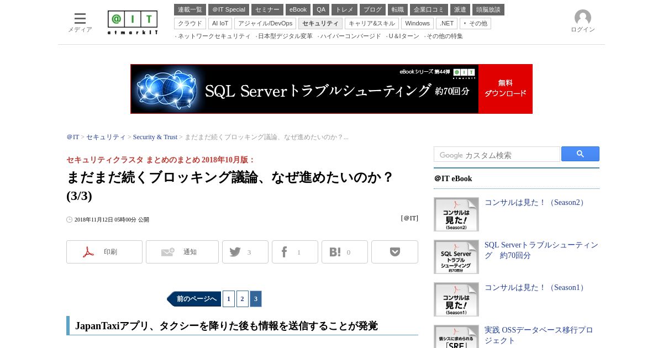The image size is (663, 348).
Task: Open SQL Serverトラブルシューティング eBook link
Action: [x=541, y=250]
